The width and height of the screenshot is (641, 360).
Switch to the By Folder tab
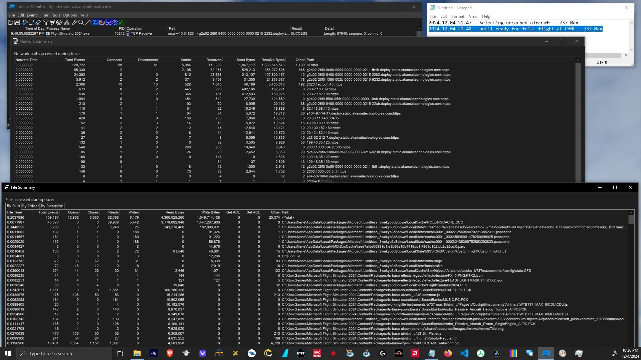coord(30,206)
